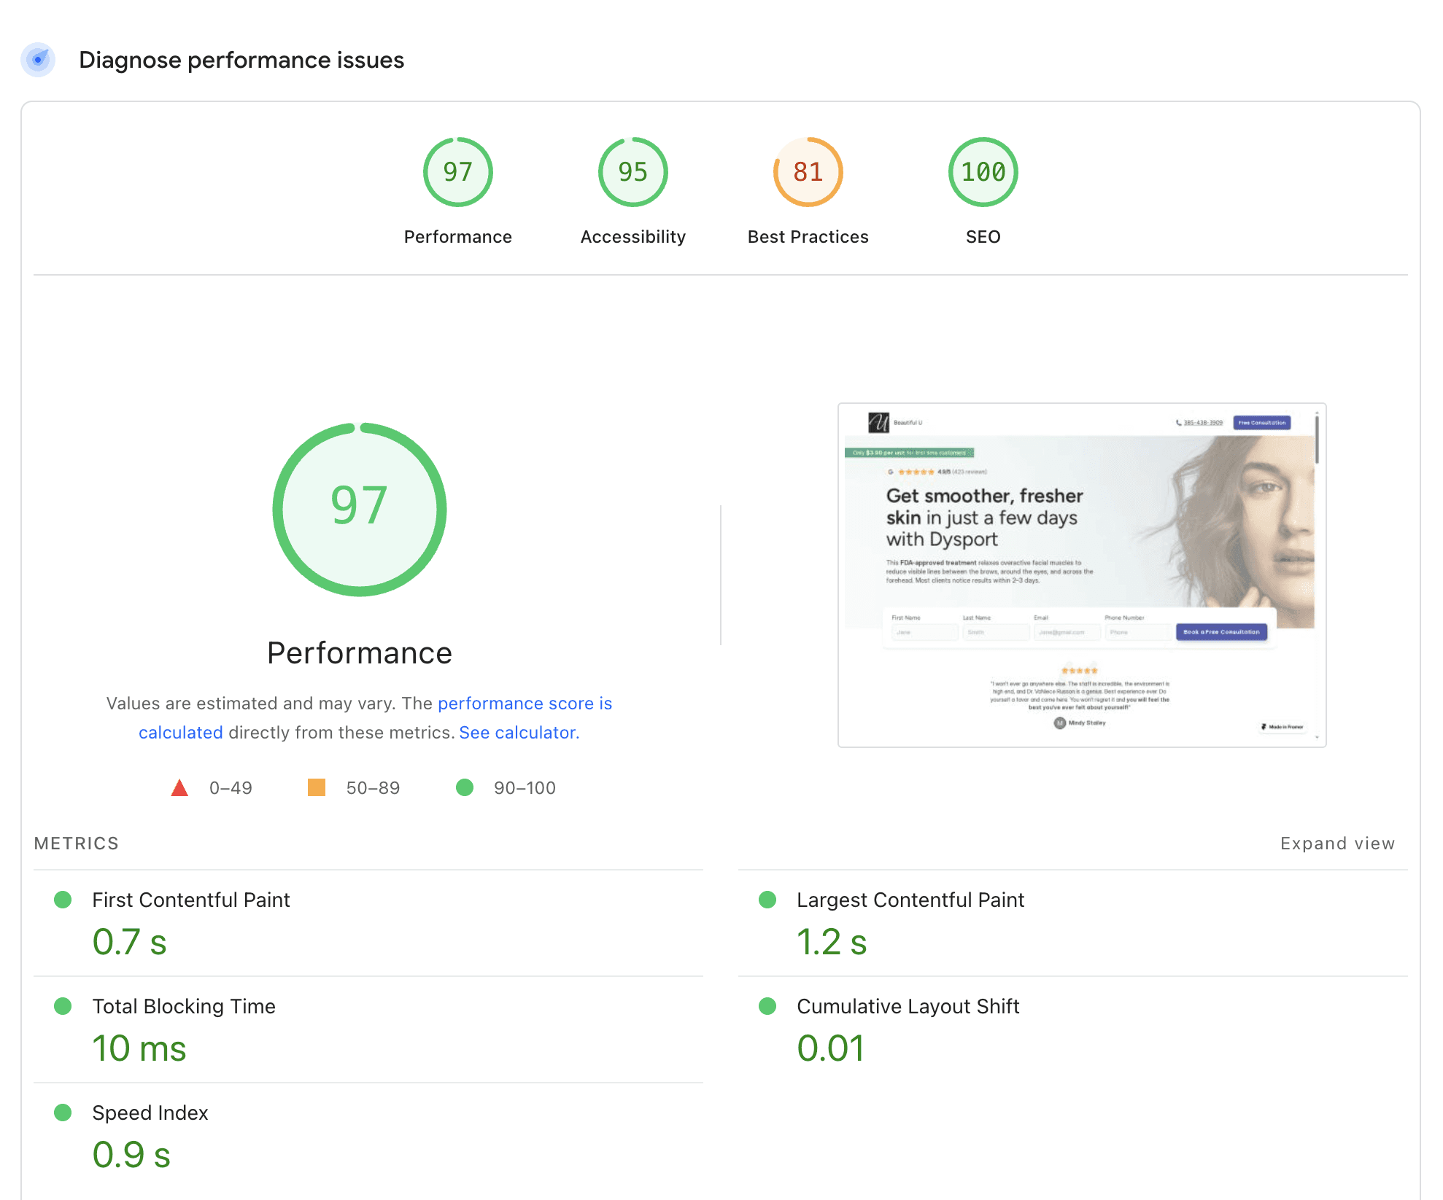Click the red triangle 0–49 legend icon
Viewport: 1443px width, 1200px height.
pyautogui.click(x=179, y=788)
